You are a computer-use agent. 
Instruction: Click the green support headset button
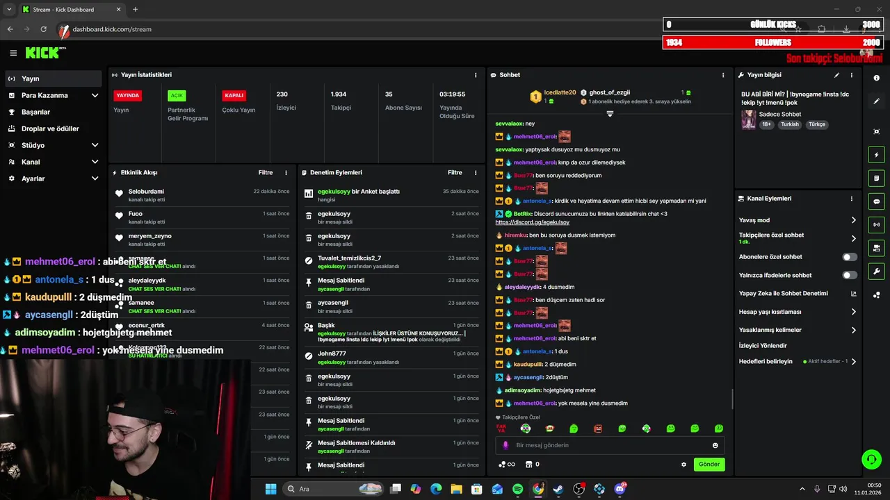point(871,459)
